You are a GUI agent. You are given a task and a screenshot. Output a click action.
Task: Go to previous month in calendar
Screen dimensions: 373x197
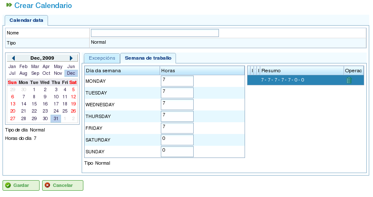pos(13,58)
